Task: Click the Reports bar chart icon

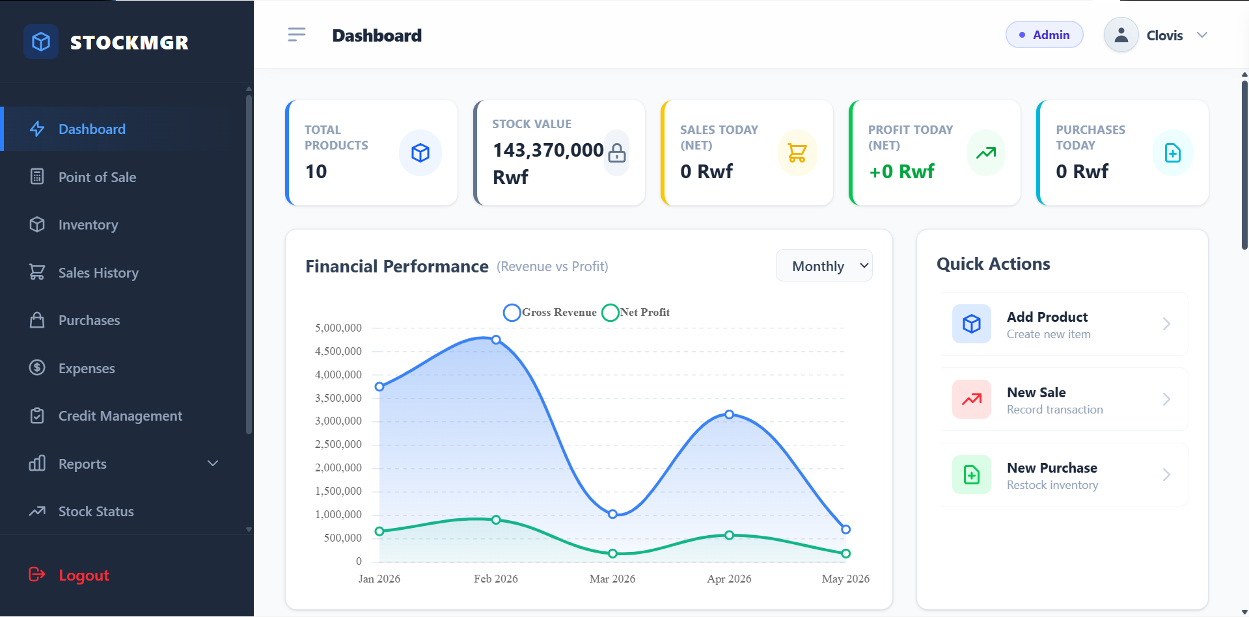Action: tap(37, 463)
